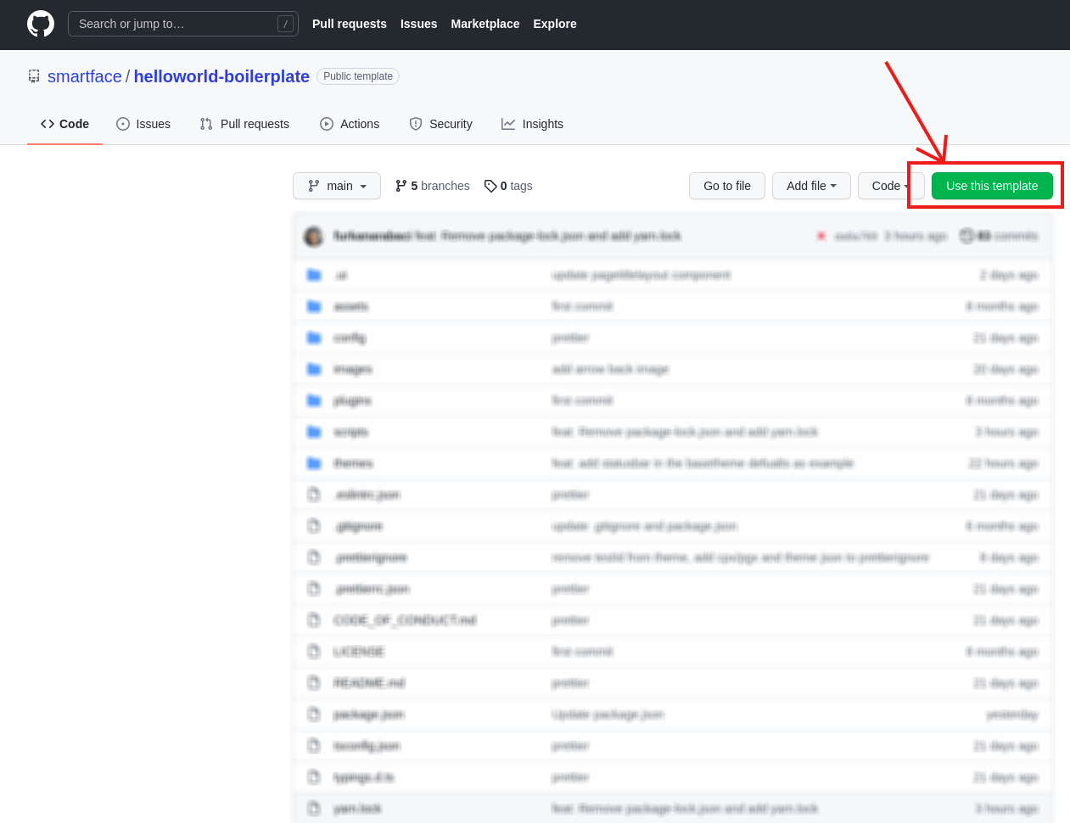
Task: Click the folder icon in the assets row
Action: 314,306
